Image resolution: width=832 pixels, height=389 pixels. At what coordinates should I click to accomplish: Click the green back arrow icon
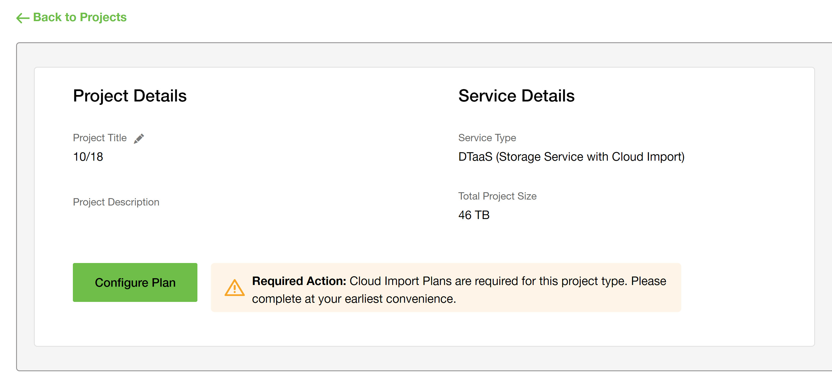click(x=23, y=18)
